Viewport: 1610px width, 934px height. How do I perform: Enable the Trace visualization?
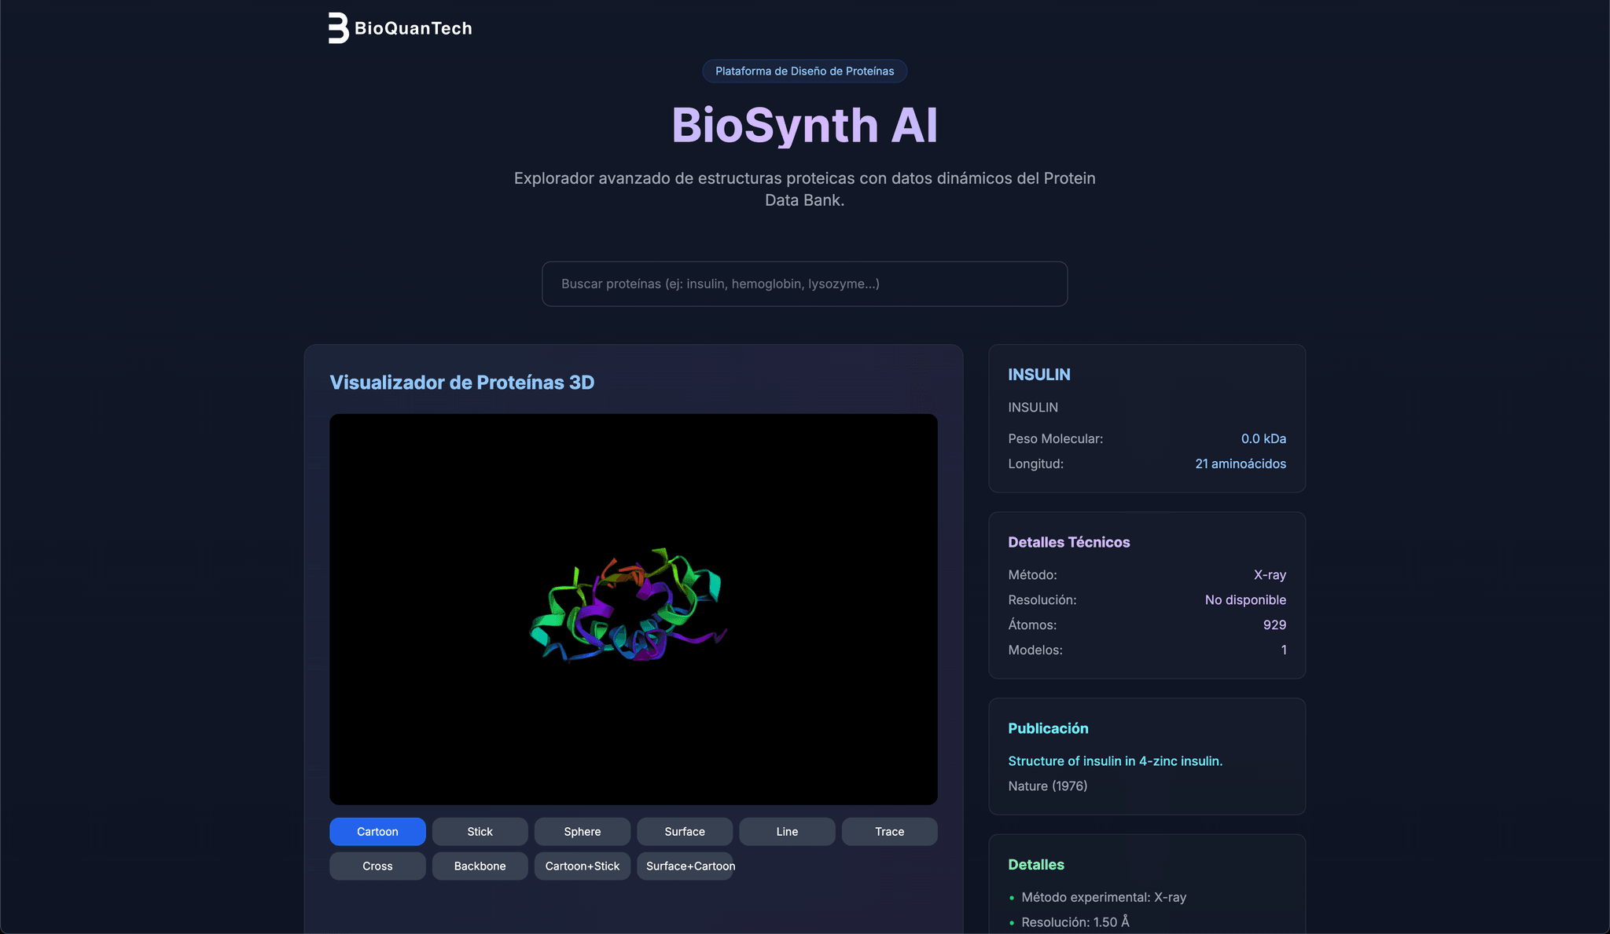889,831
